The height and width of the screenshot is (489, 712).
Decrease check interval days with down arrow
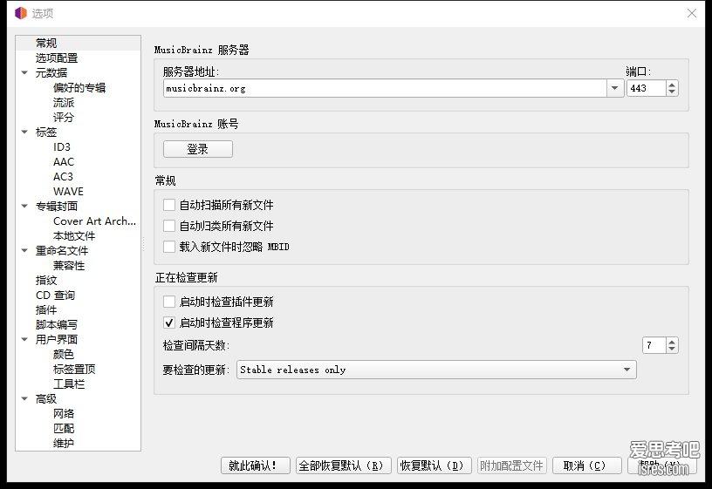[x=672, y=350]
